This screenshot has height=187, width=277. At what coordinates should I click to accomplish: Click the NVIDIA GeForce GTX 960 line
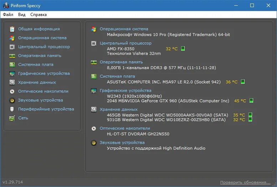coord(168,101)
